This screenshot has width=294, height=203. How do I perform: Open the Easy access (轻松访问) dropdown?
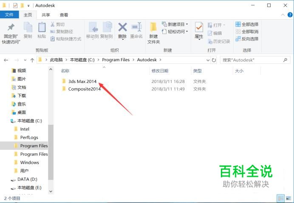pyautogui.click(x=175, y=31)
